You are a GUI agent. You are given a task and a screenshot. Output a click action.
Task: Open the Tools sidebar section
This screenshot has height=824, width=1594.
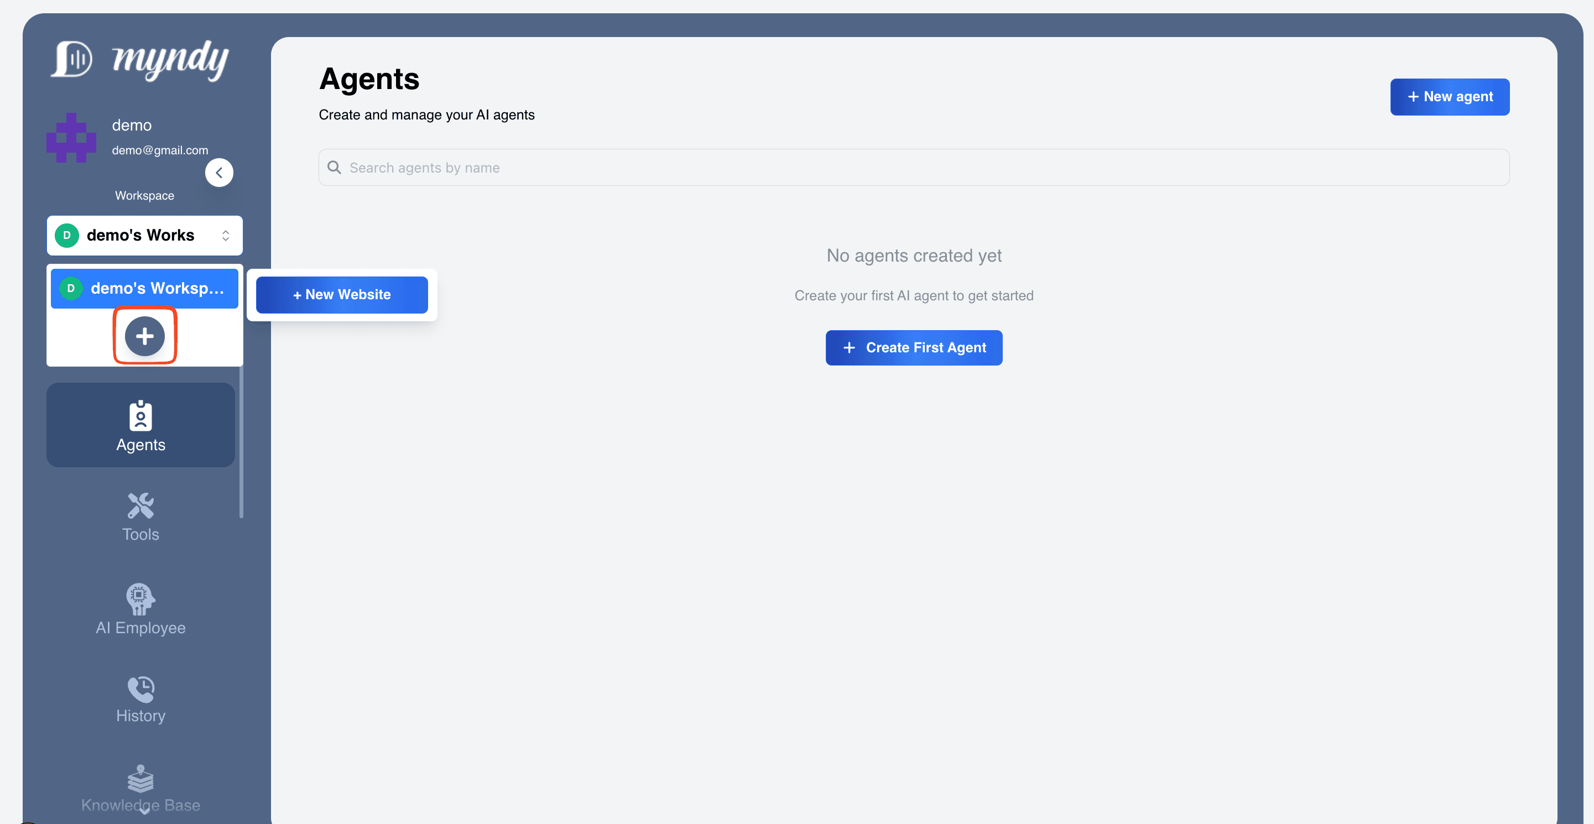coord(140,517)
